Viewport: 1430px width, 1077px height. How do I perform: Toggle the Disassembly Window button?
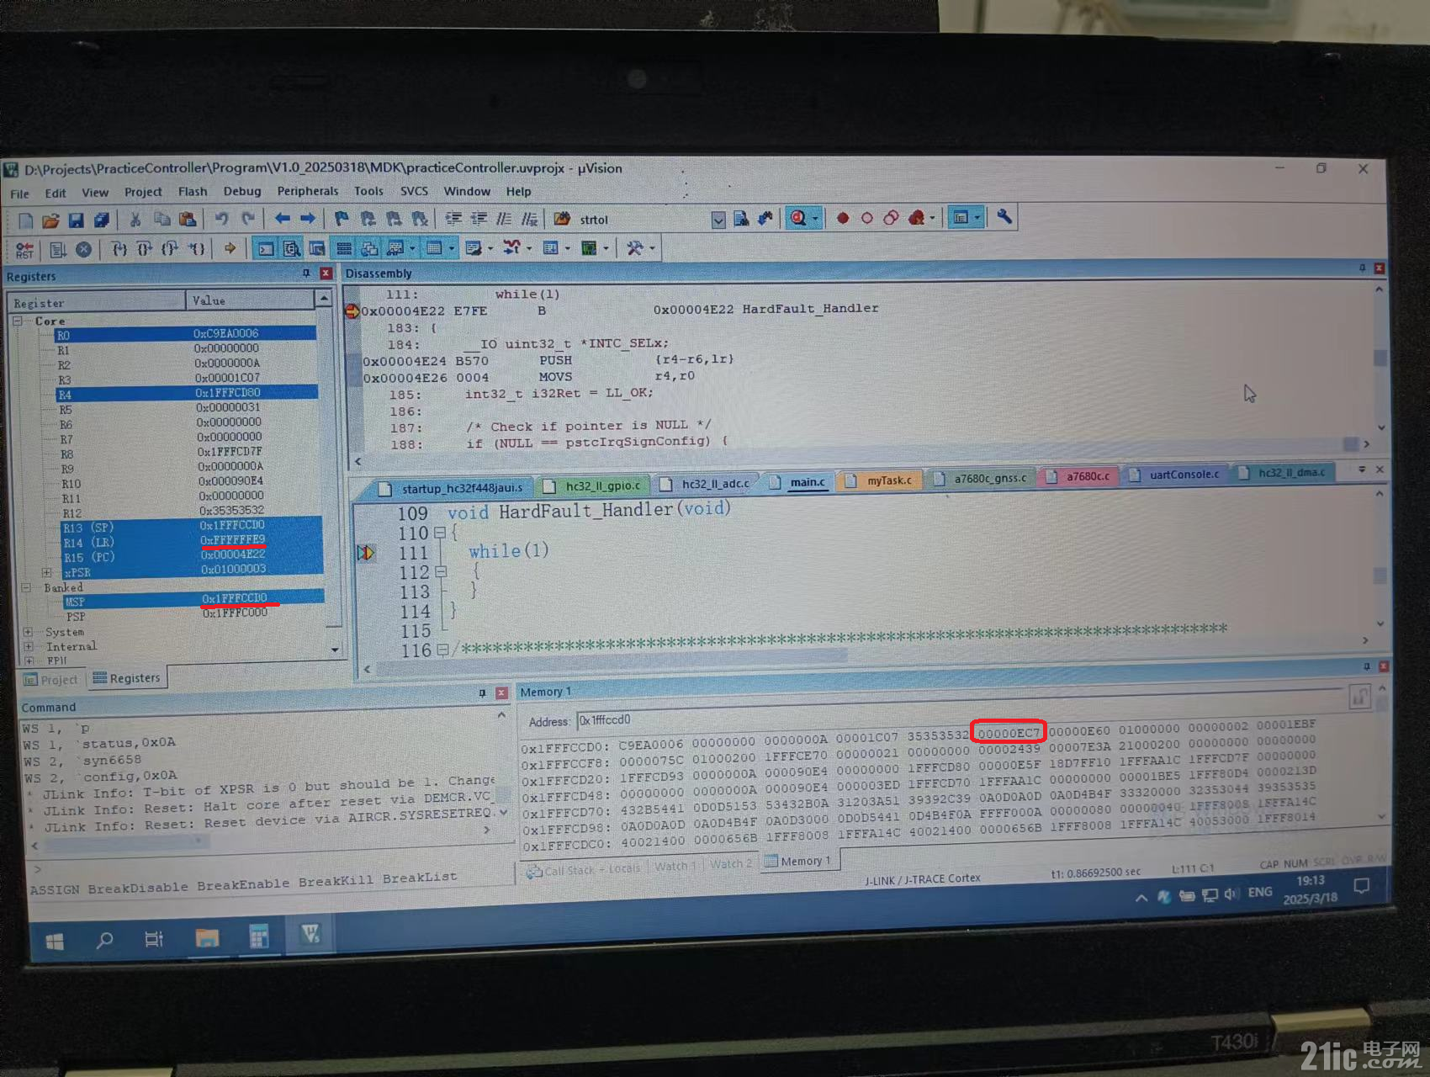coord(292,248)
